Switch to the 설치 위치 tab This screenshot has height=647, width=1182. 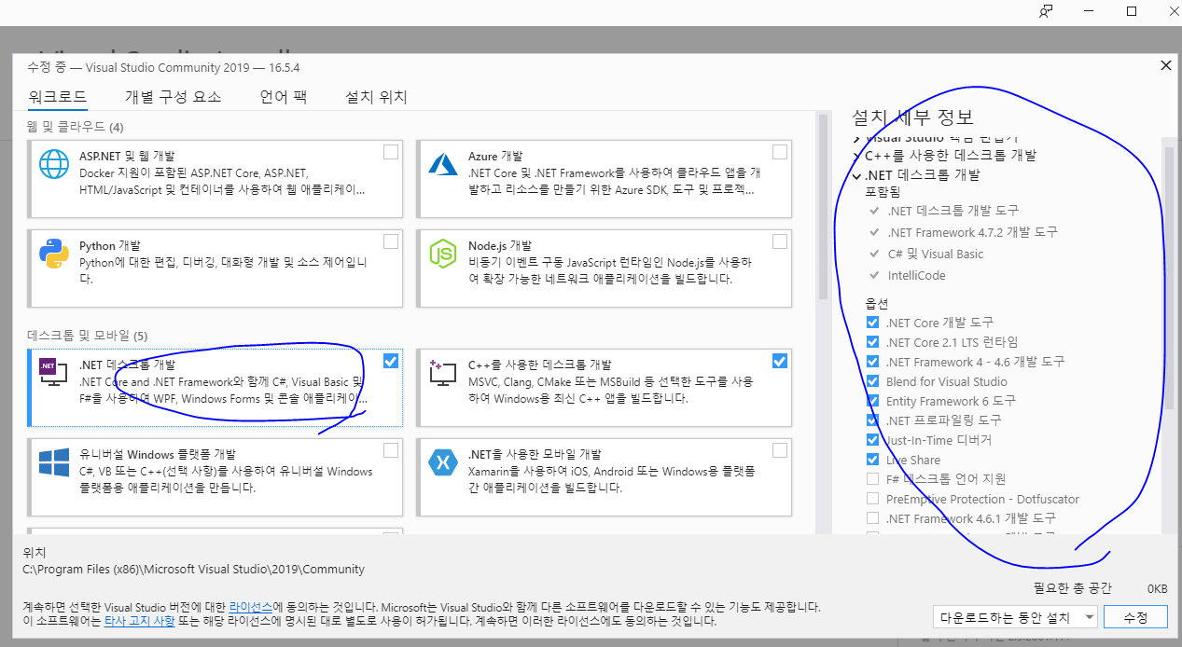376,97
